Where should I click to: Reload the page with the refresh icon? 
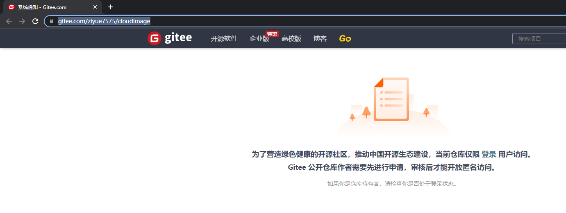(x=35, y=21)
